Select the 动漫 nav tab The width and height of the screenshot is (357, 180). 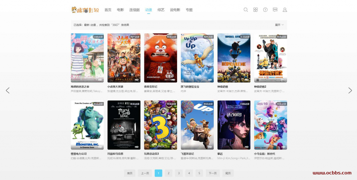pyautogui.click(x=149, y=10)
